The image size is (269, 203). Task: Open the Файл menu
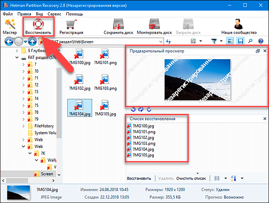pos(8,14)
